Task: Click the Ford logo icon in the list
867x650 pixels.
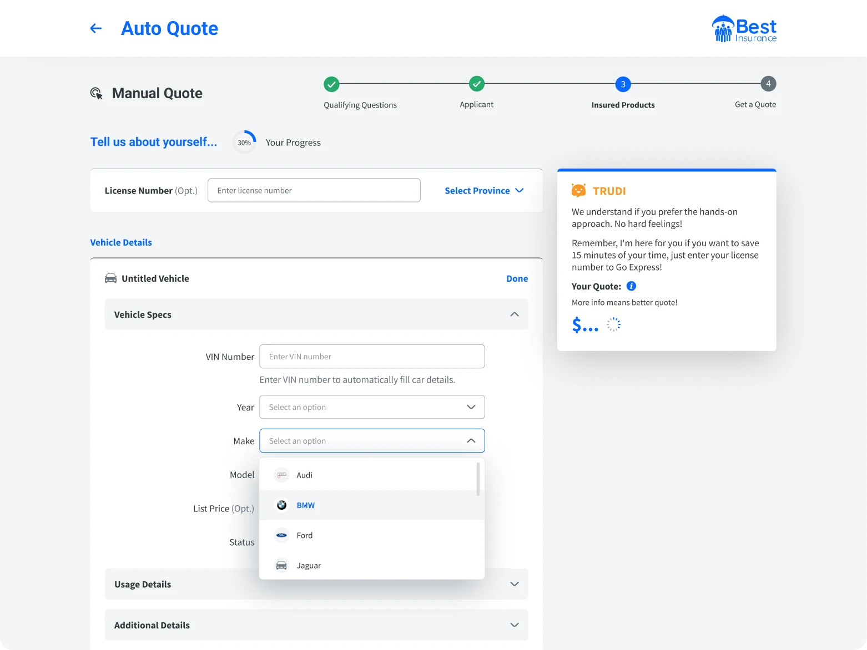Action: 282,535
